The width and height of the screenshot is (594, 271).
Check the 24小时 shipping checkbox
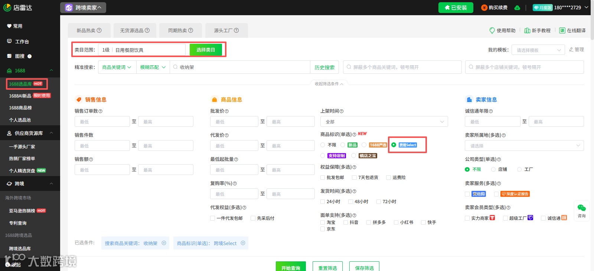[323, 202]
